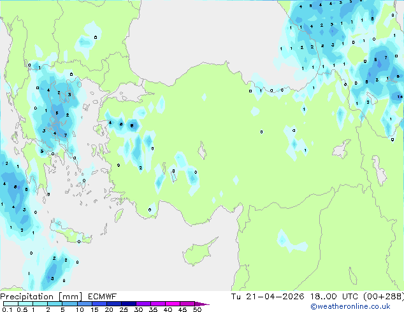Image resolution: width=404 pixels, height=312 pixels.
Task: Click the '14' precipitation value on map
Action: (x=400, y=97)
